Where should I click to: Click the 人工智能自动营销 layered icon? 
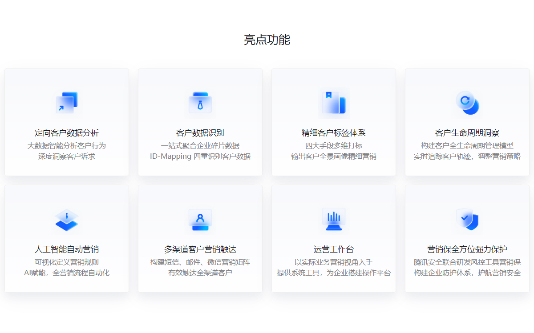coord(67,220)
